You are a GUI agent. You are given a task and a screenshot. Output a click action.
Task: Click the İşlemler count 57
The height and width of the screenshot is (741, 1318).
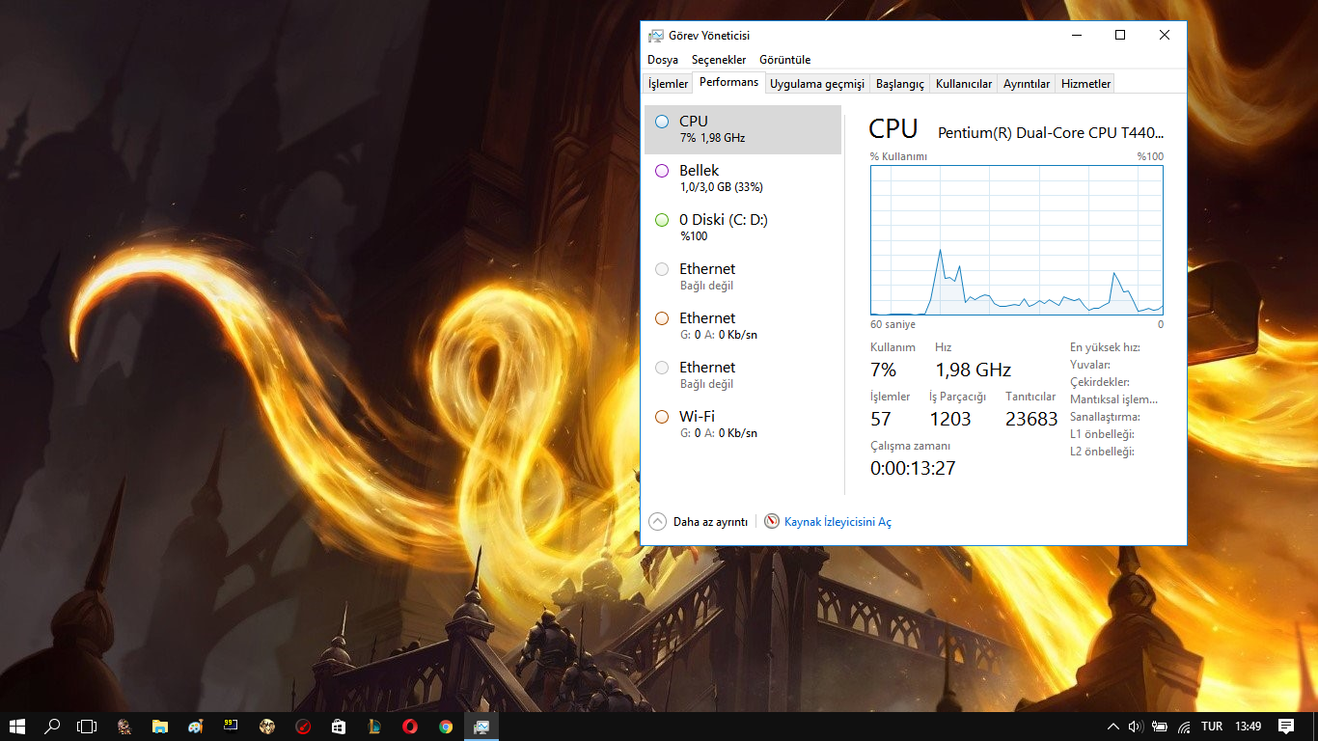pyautogui.click(x=881, y=419)
